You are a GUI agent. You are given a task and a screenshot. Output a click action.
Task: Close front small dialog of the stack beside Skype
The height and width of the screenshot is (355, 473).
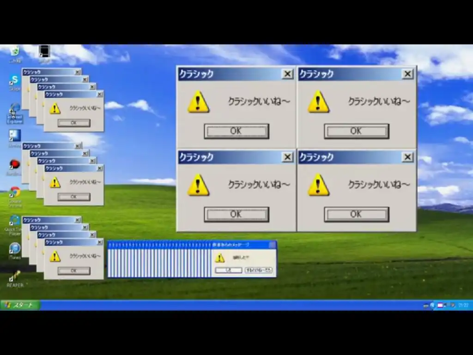click(100, 94)
